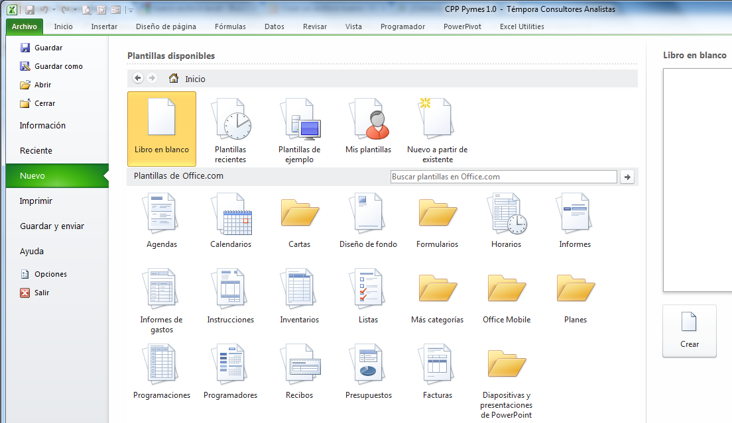The image size is (732, 423).
Task: Click the search arrow for Office.com templates
Action: 627,177
